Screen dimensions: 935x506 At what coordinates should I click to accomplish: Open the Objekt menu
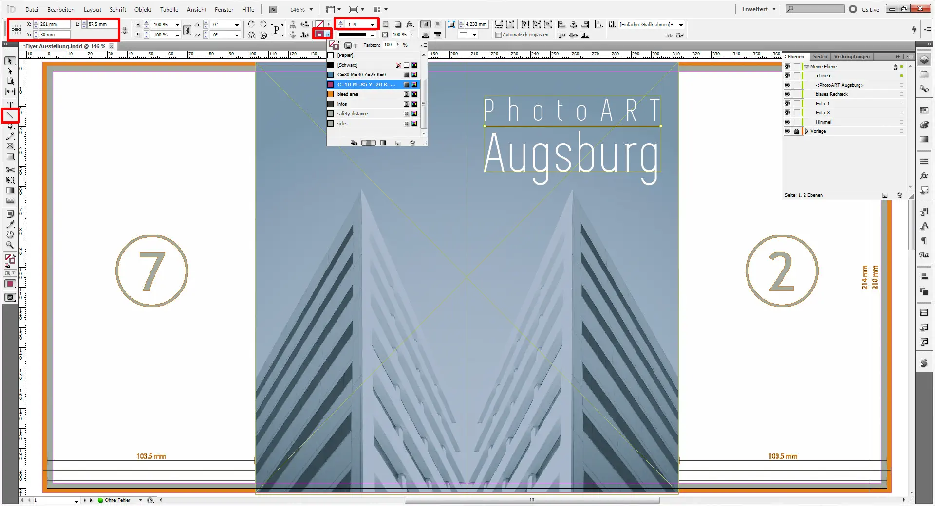click(x=142, y=9)
